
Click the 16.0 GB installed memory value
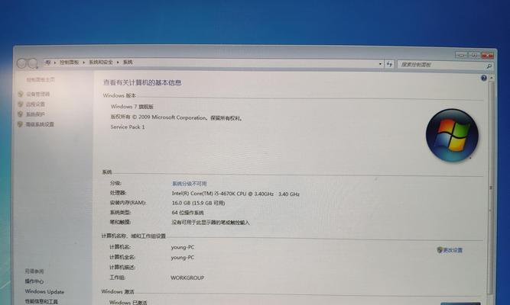coord(198,203)
